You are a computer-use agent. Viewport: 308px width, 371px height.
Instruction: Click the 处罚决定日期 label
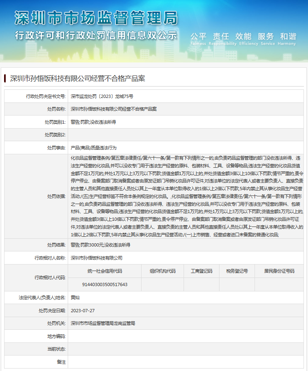(x=52, y=311)
